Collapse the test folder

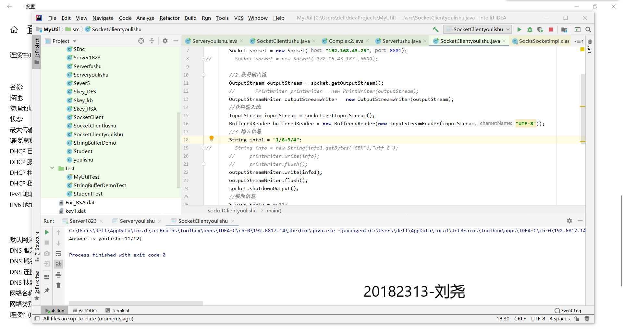tap(52, 168)
